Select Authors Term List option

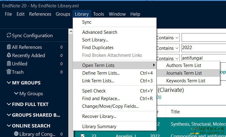coord(184,65)
